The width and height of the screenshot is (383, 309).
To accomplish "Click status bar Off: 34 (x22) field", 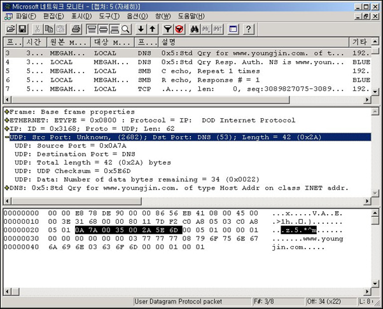I will coord(331,301).
